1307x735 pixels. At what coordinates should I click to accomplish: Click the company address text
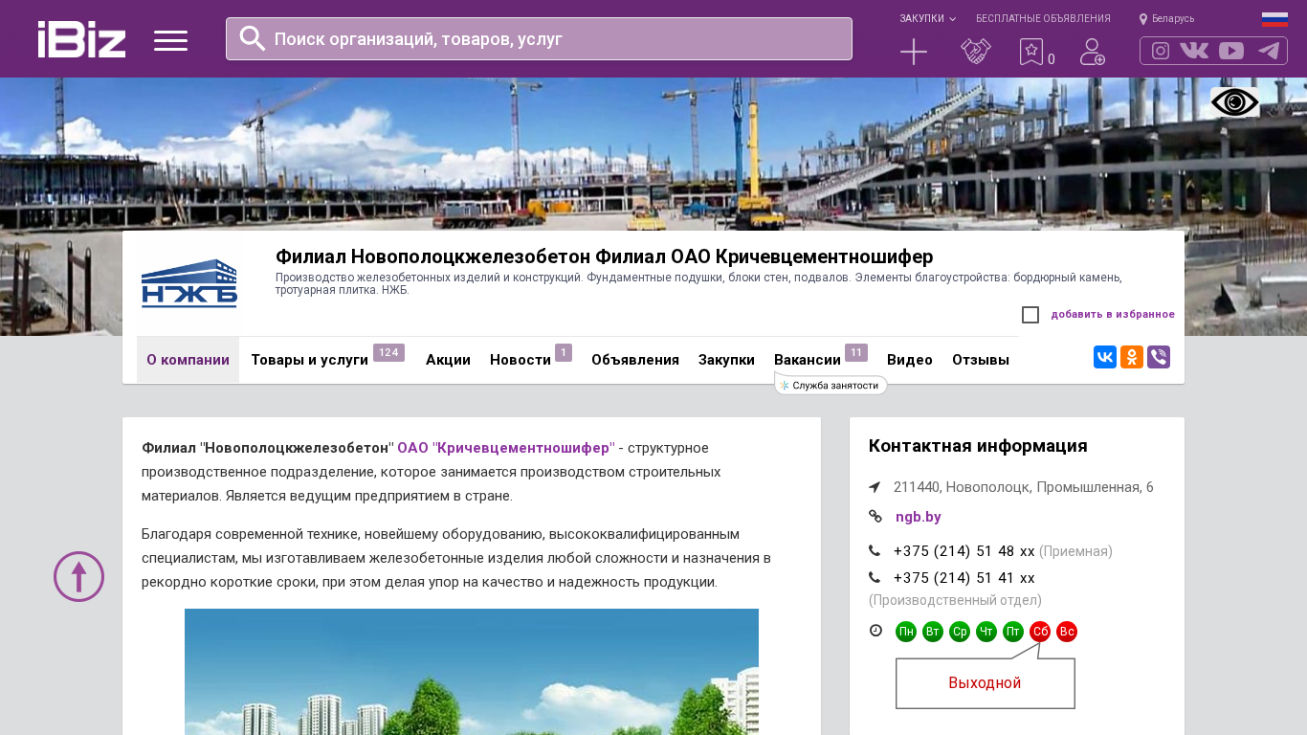tap(1024, 487)
